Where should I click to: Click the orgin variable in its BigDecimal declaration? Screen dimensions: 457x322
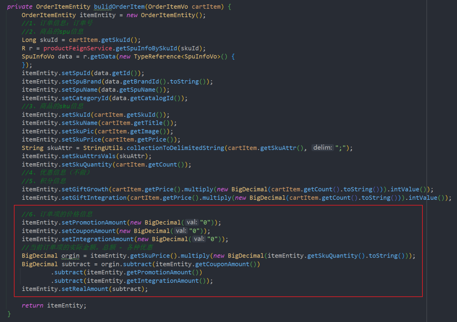click(70, 256)
